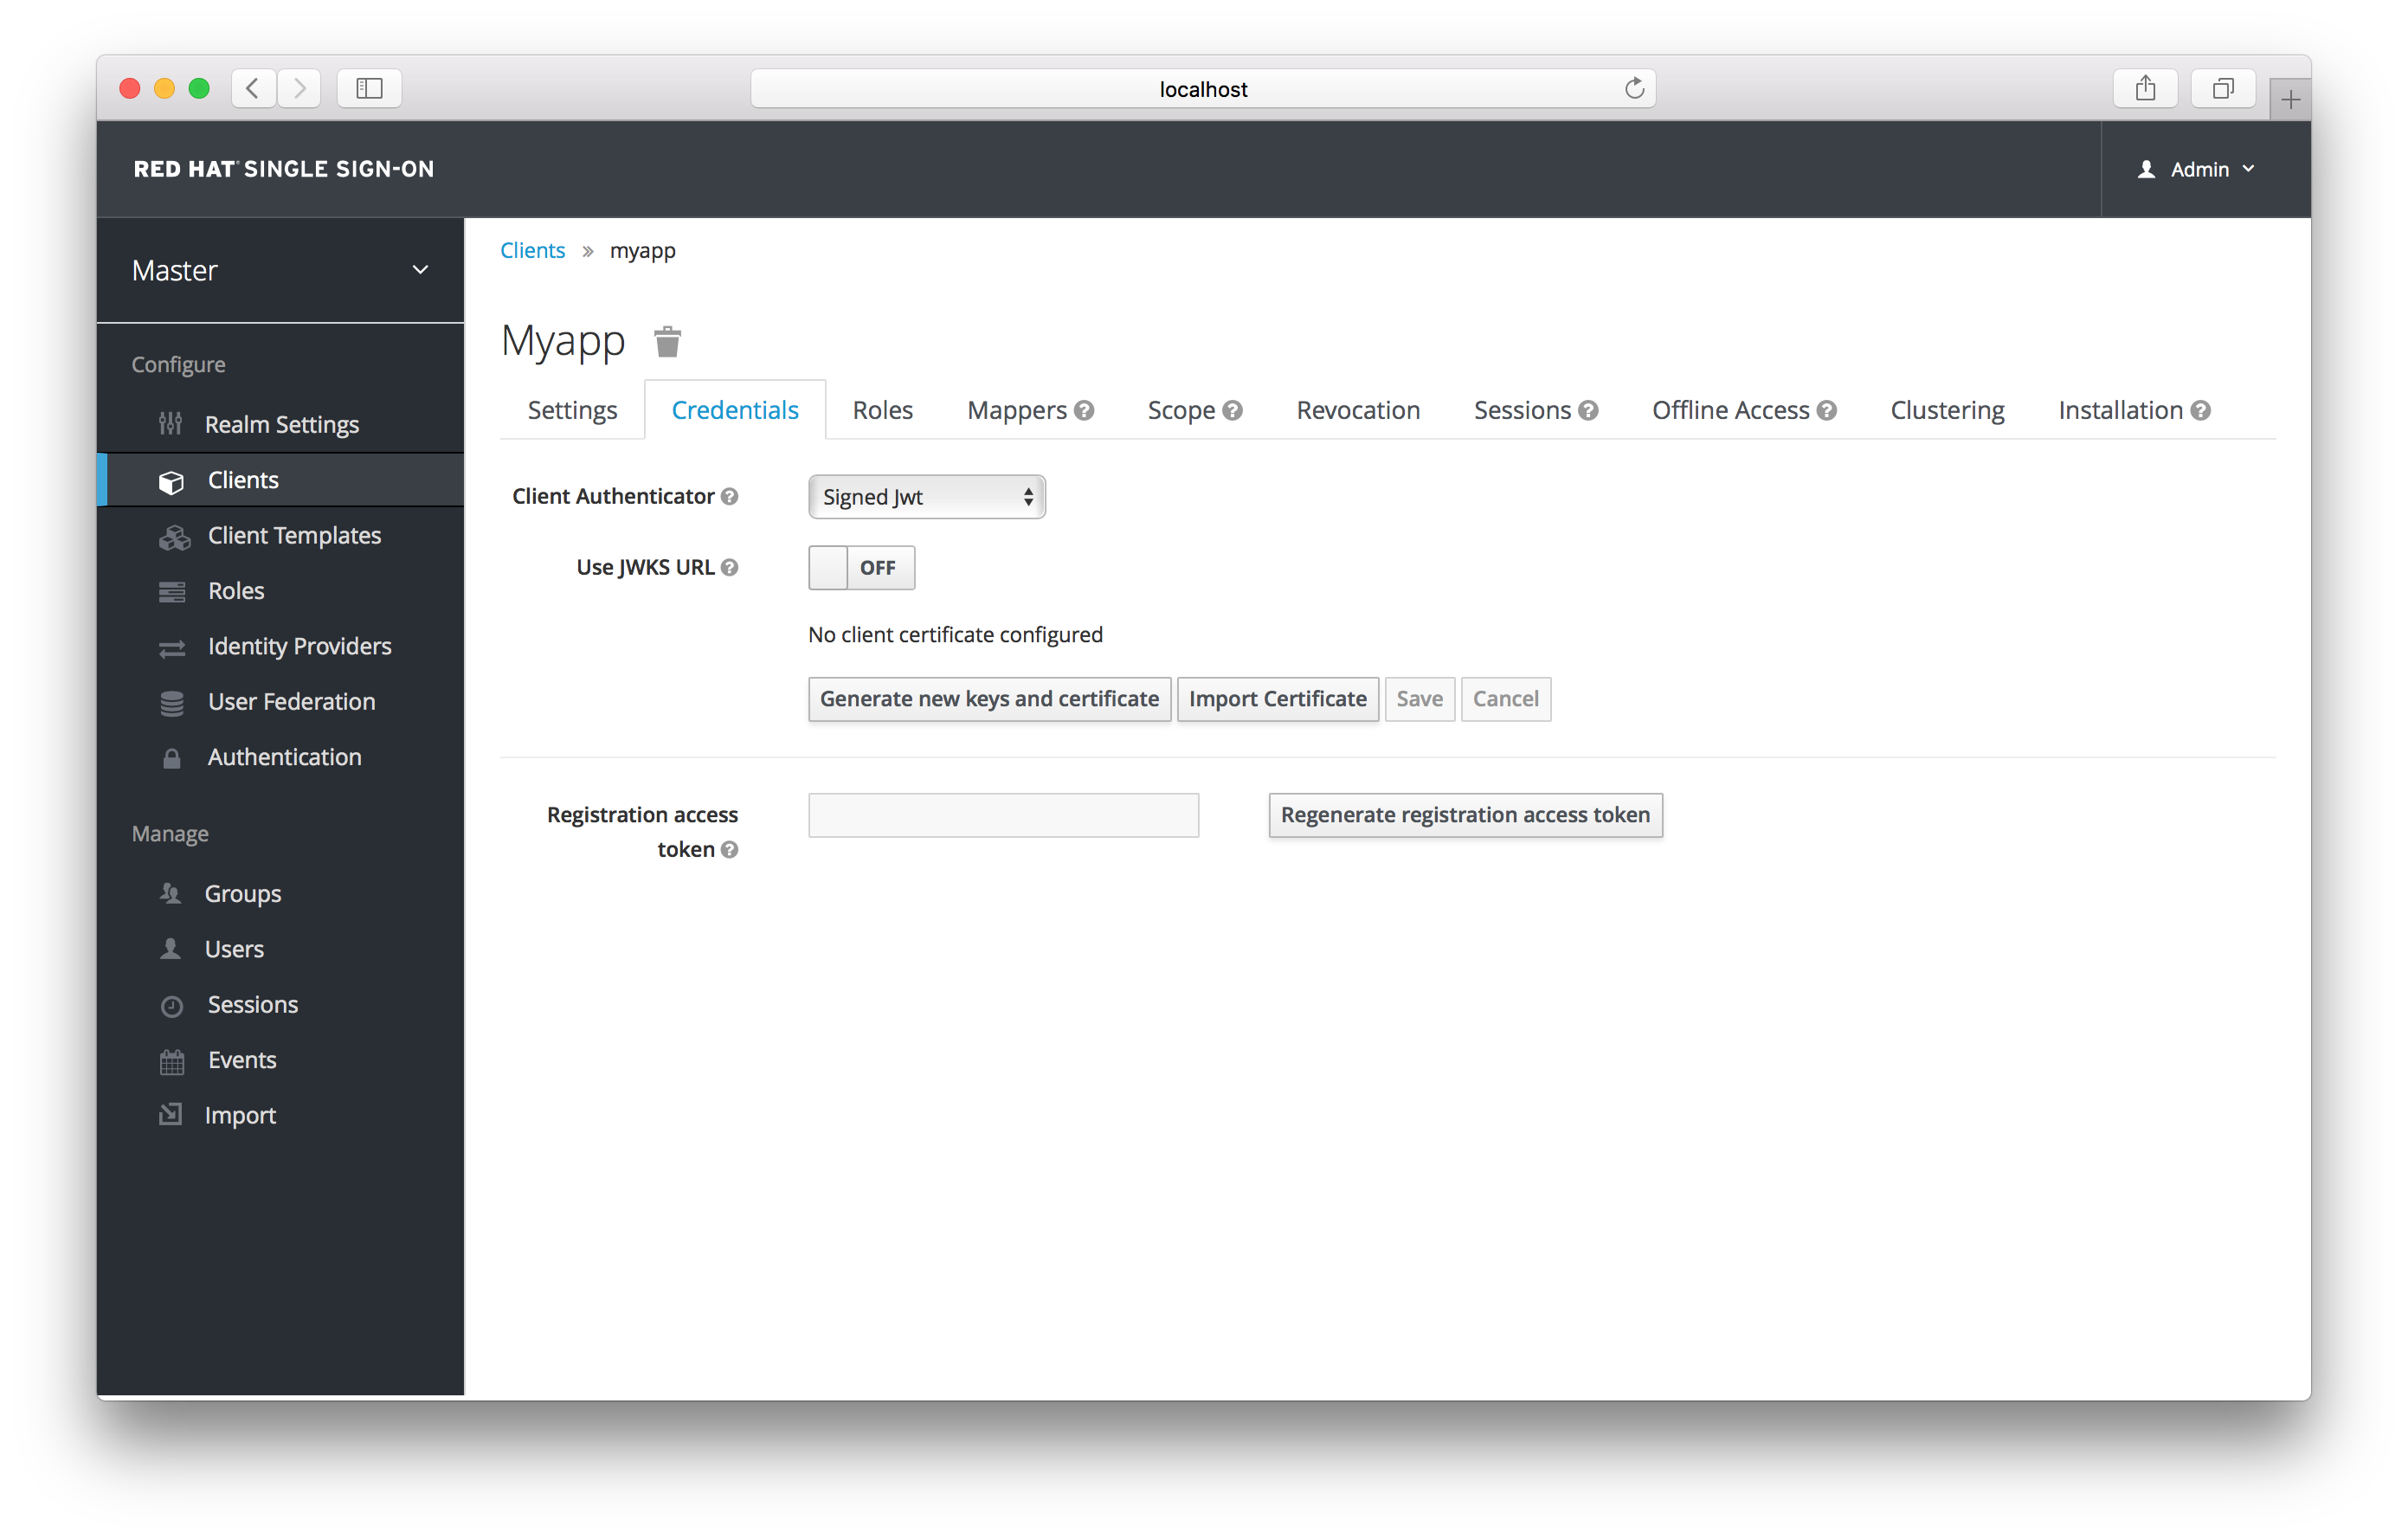This screenshot has height=1539, width=2408.
Task: Select the Client Authenticator dropdown
Action: point(925,495)
